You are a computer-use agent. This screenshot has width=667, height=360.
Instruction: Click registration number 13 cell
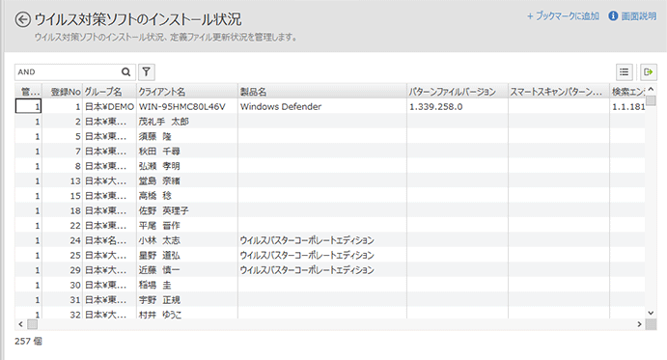pos(62,181)
